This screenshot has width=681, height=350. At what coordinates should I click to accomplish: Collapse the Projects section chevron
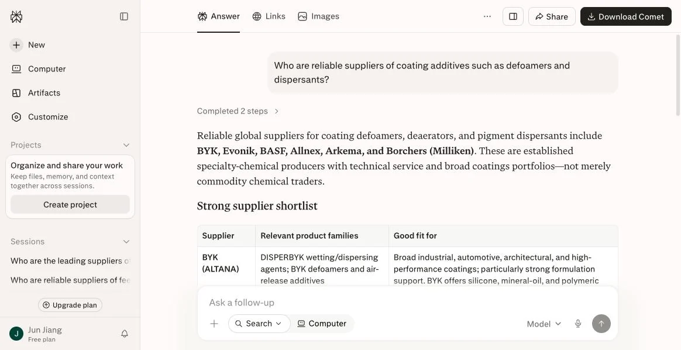click(126, 145)
